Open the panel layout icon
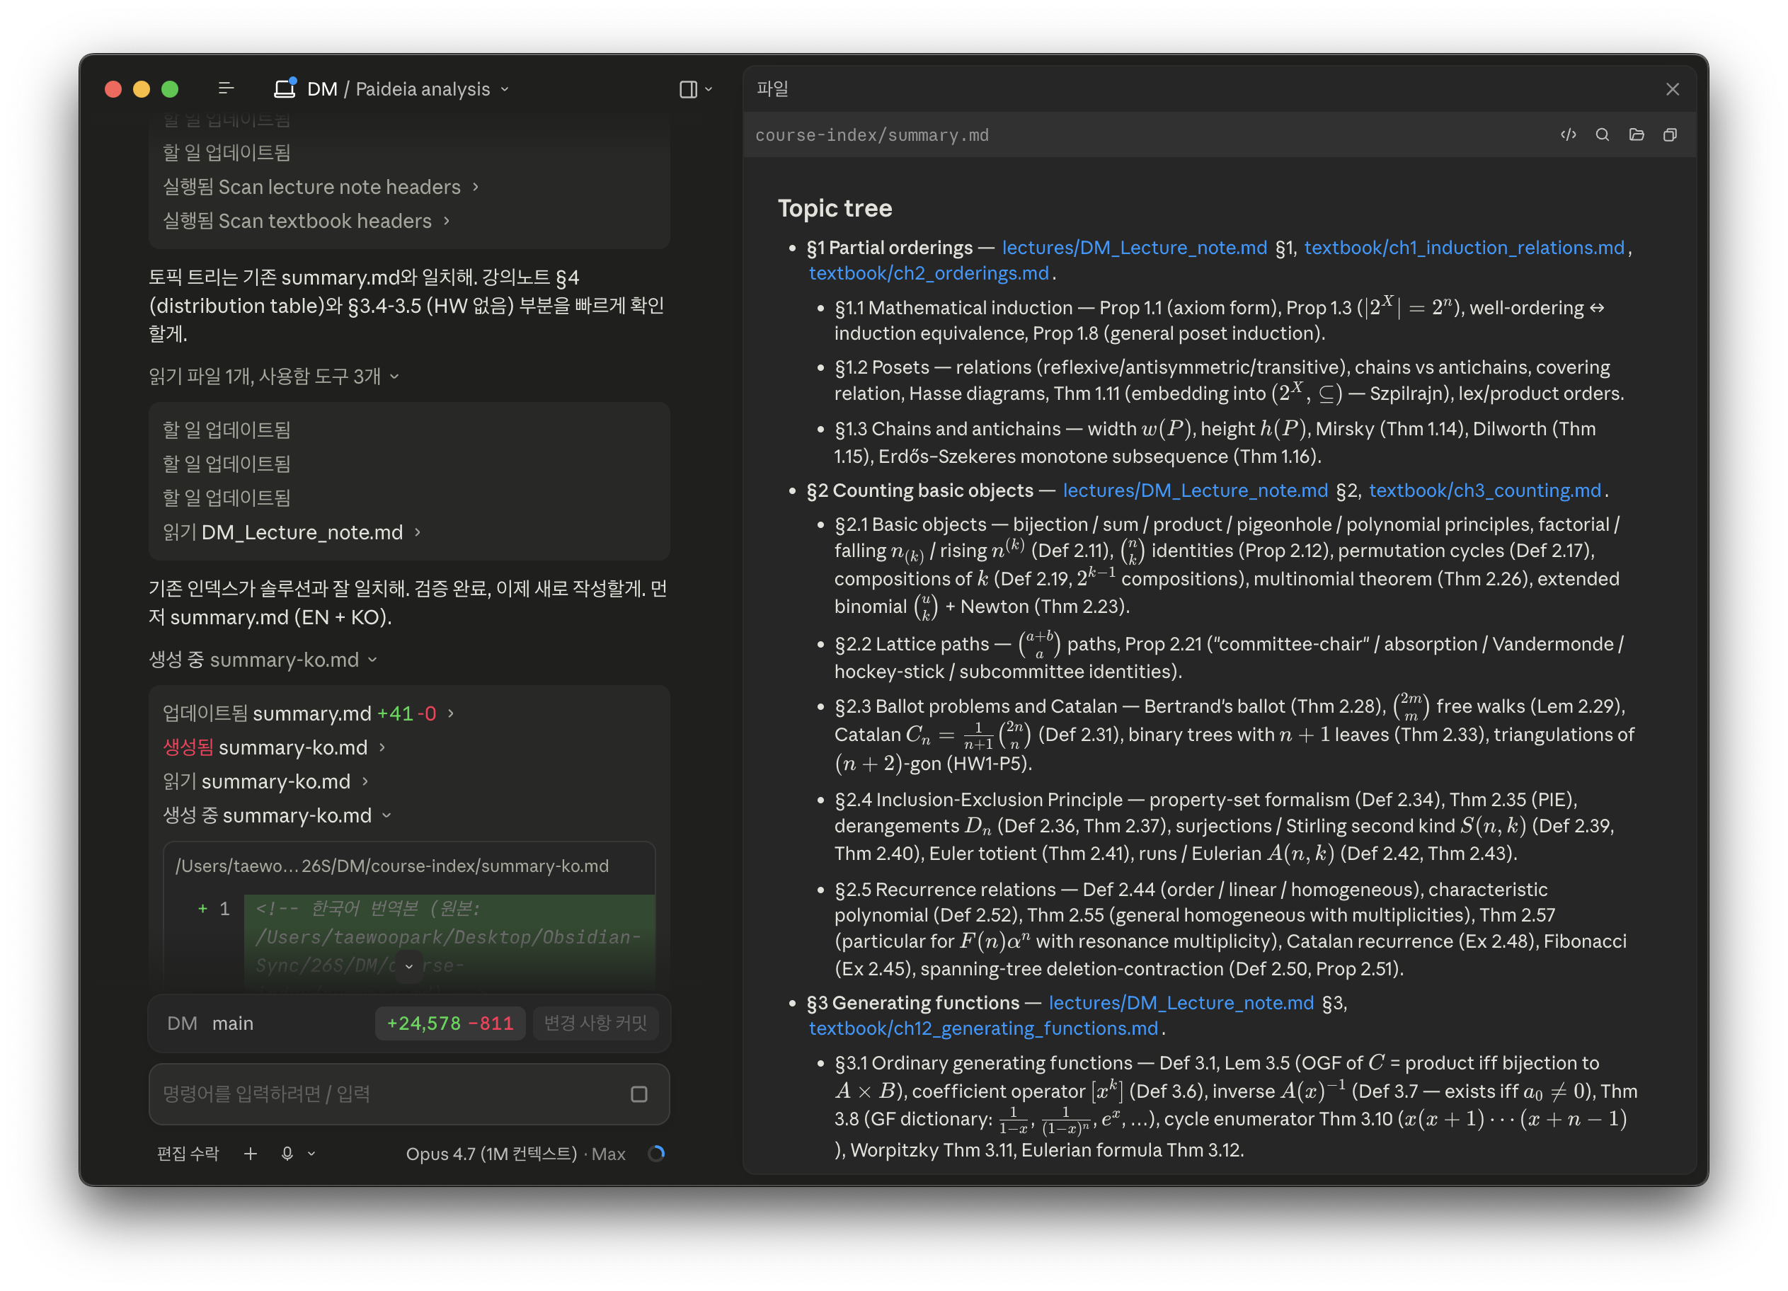The image size is (1788, 1291). pos(688,89)
